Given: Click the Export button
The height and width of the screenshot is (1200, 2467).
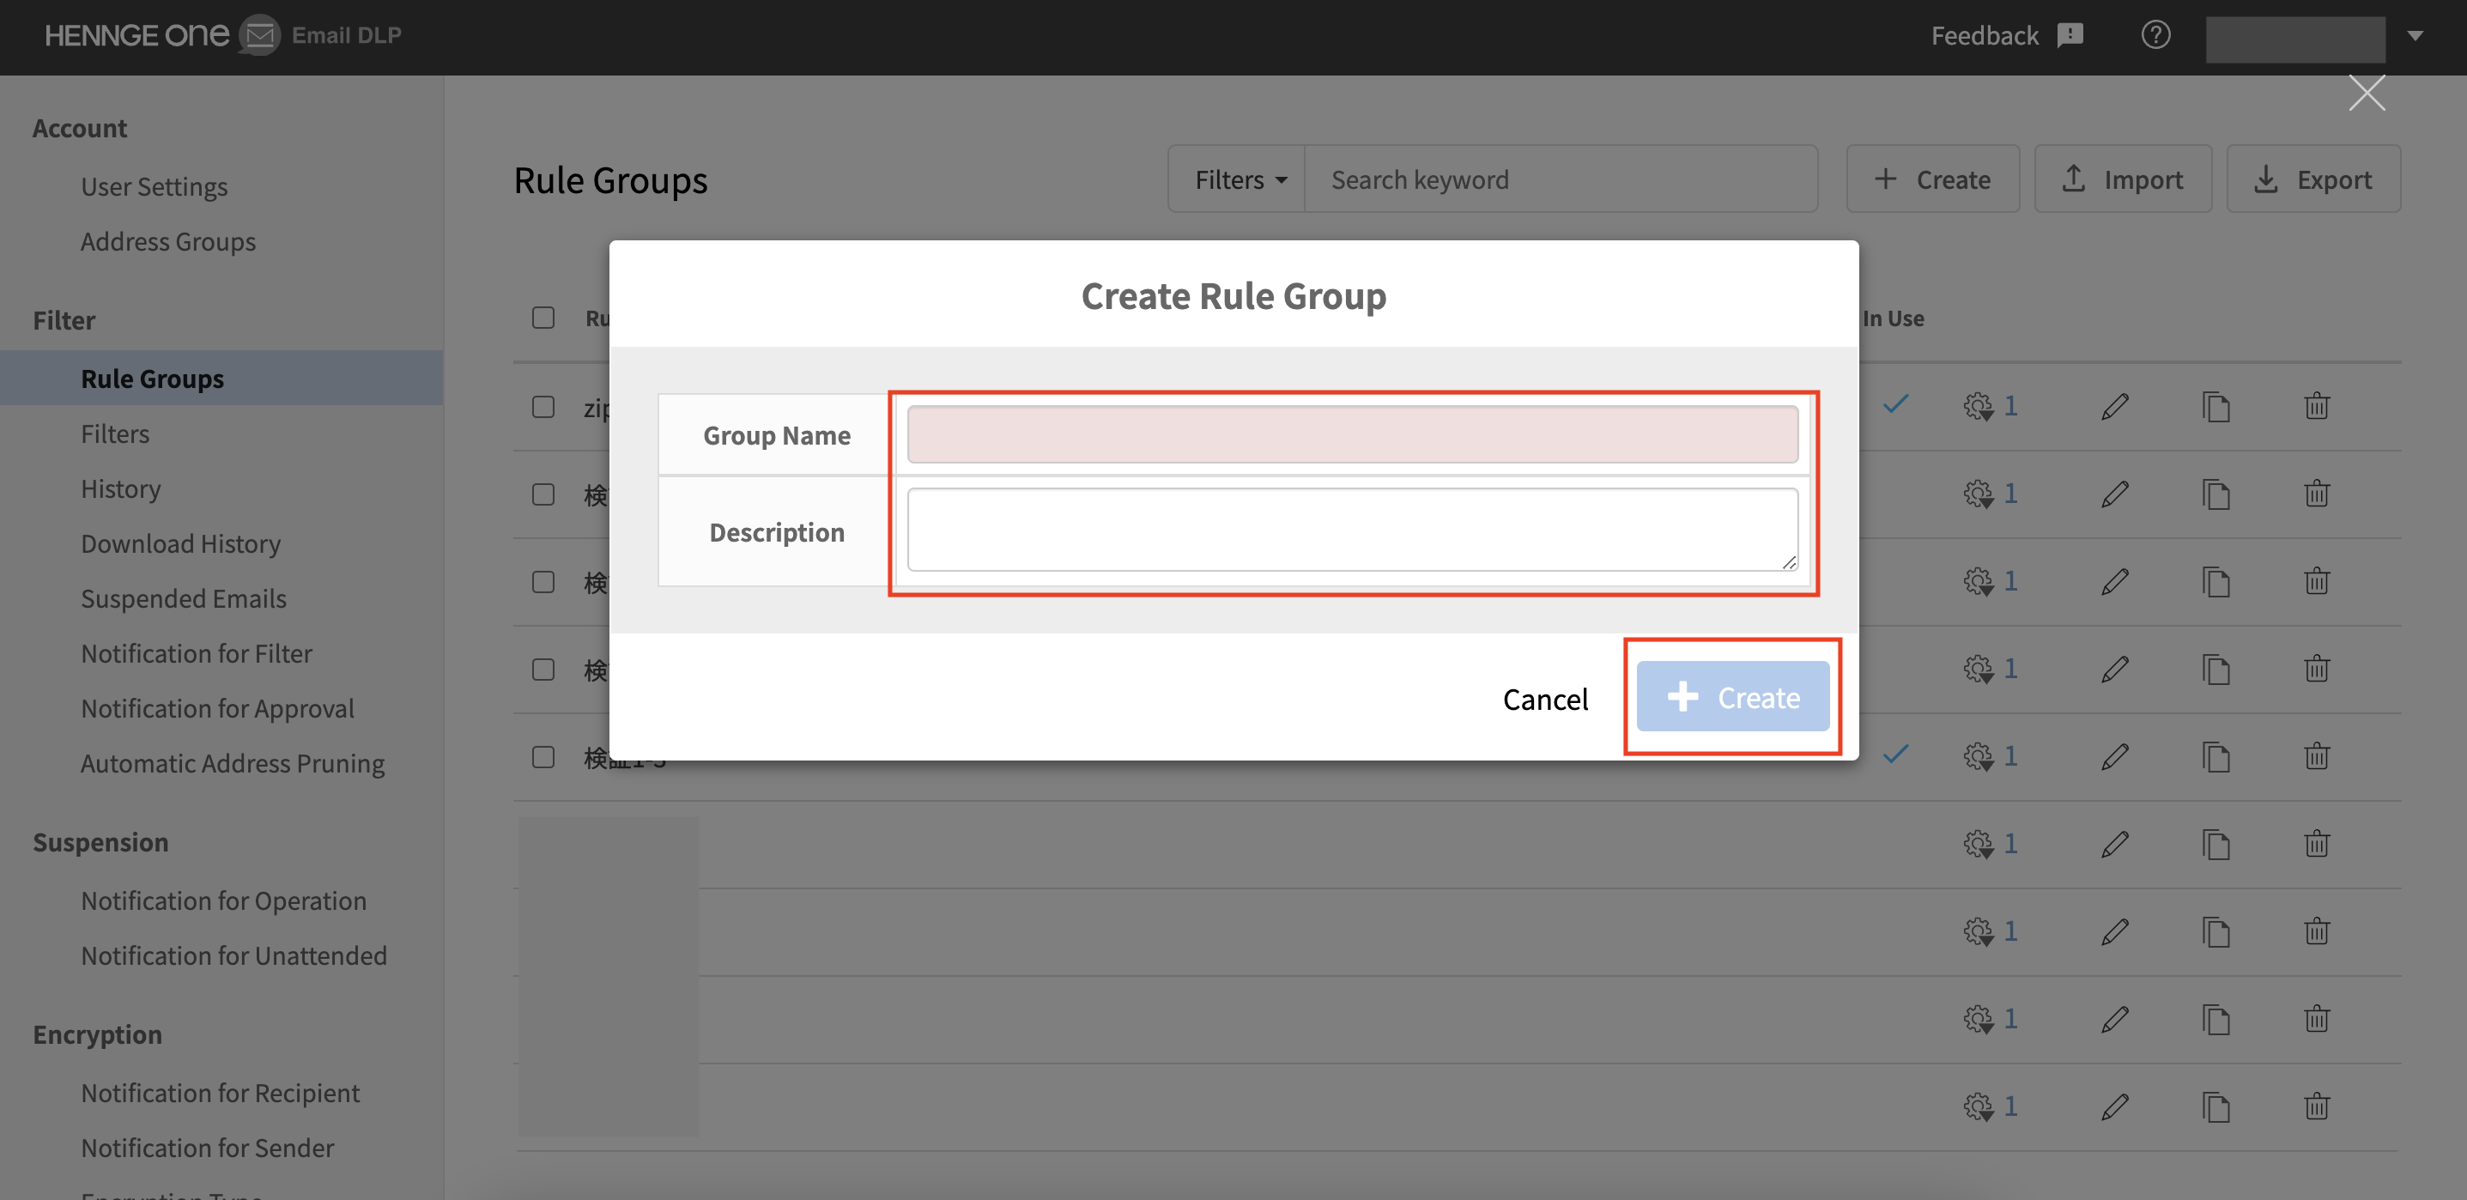Looking at the screenshot, I should point(2312,179).
